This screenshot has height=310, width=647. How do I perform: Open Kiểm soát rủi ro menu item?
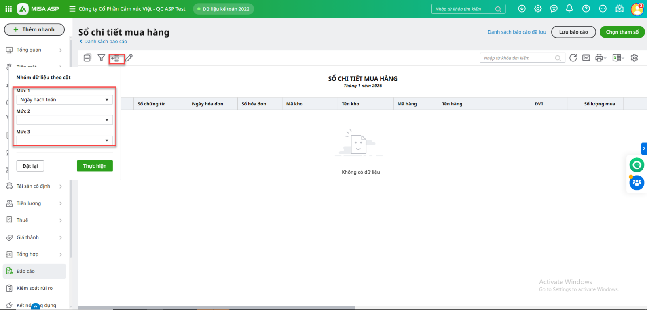pyautogui.click(x=34, y=288)
